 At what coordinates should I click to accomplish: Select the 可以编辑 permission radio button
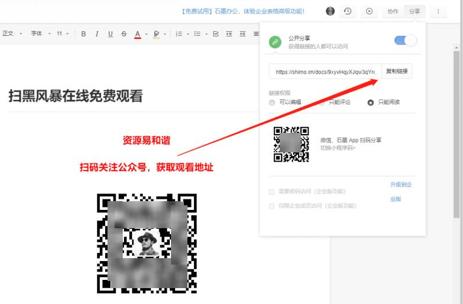coord(272,102)
